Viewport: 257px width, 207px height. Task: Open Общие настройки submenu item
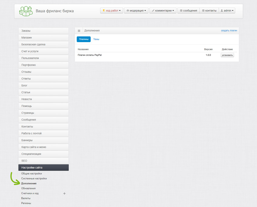pyautogui.click(x=32, y=174)
